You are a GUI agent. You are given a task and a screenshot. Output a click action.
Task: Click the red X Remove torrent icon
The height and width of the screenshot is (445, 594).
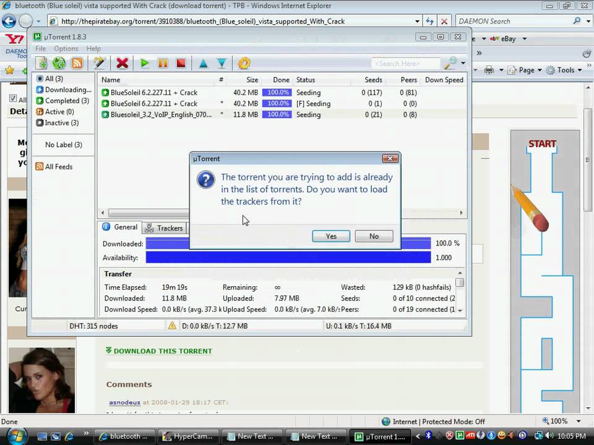point(123,63)
